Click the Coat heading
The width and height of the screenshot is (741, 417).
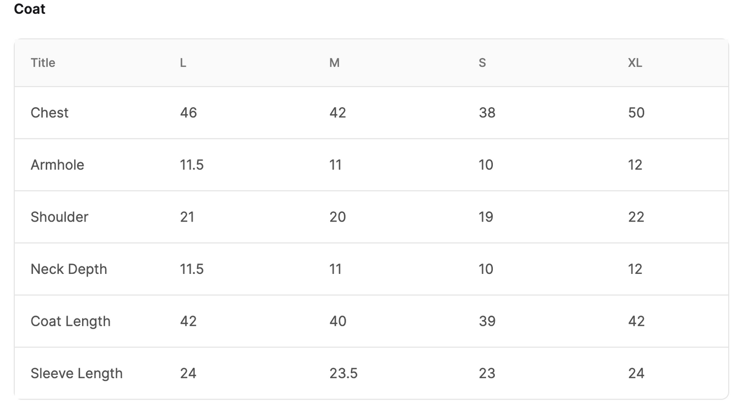point(30,9)
